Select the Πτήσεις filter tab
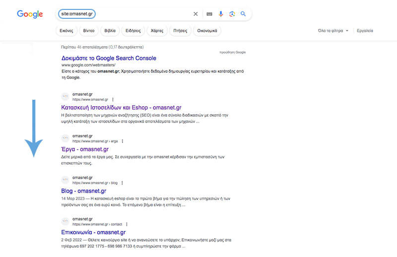Viewport: 397px width, 257px height. click(x=180, y=31)
